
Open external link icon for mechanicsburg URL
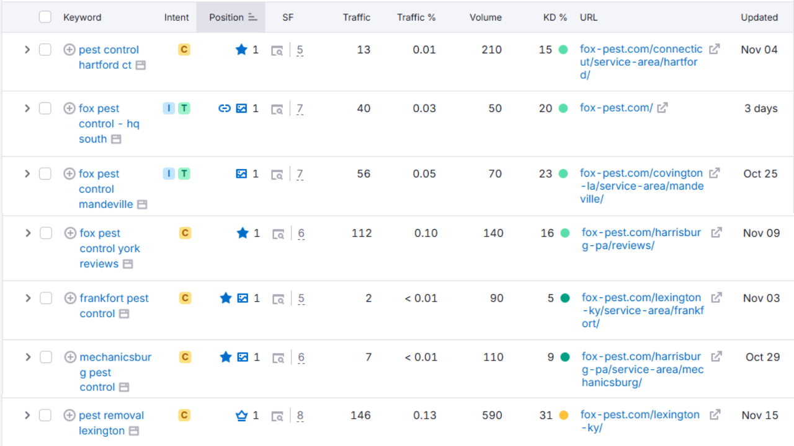click(716, 356)
